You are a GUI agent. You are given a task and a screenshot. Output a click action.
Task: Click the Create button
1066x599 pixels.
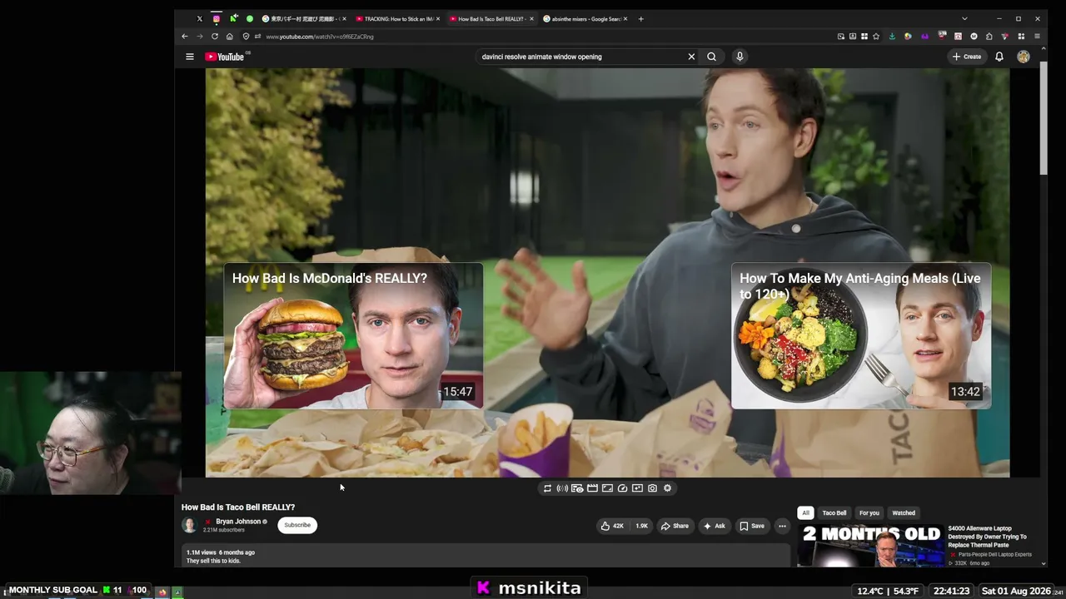tap(967, 57)
